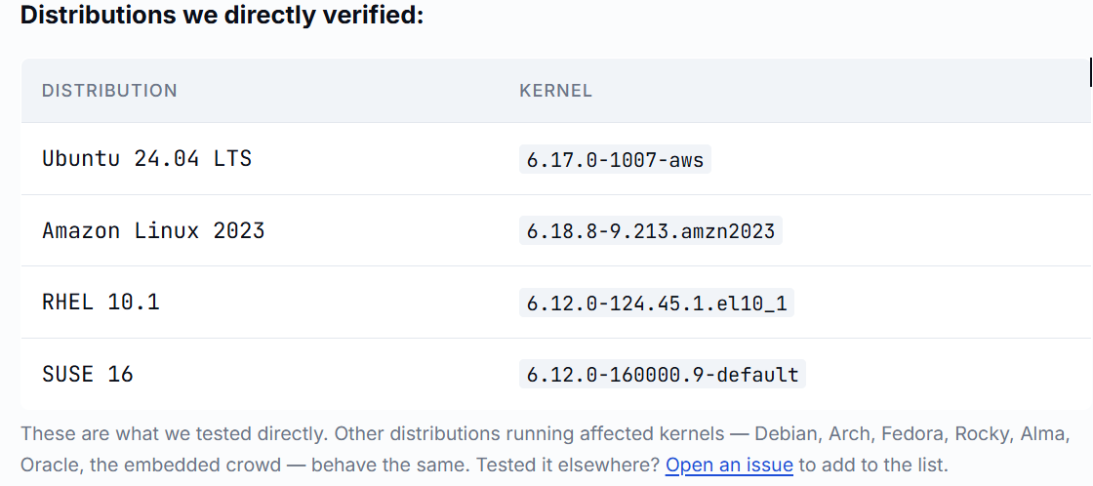
Task: Select the SUSE 16 cell
Action: pyautogui.click(x=88, y=374)
